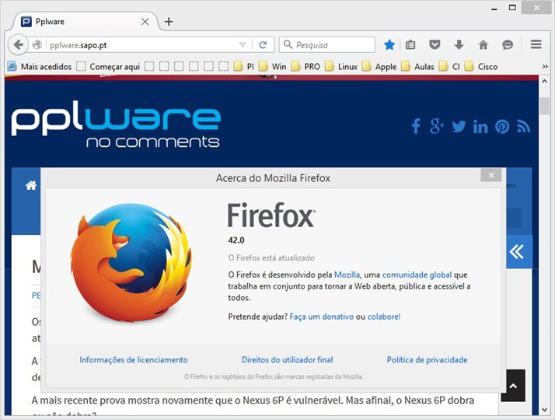Screen dimensions: 555x420
Task: Open the CI bookmarks folder
Action: pos(449,66)
